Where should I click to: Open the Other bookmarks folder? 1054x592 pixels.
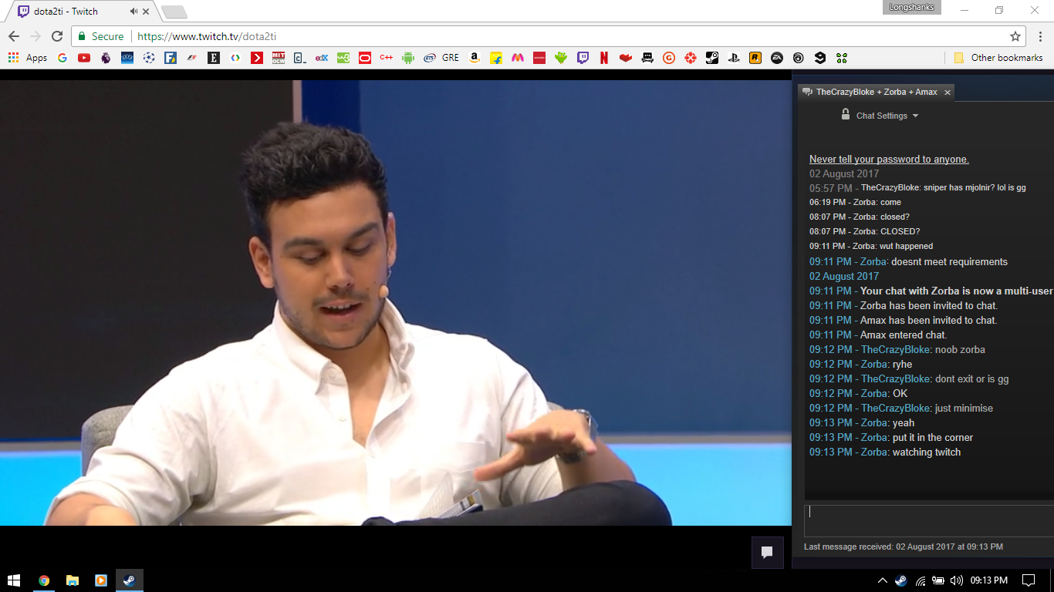pos(998,58)
